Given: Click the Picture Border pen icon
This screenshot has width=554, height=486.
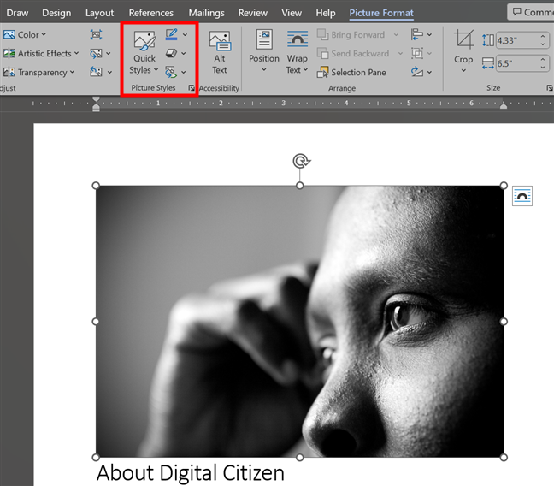Looking at the screenshot, I should (171, 35).
